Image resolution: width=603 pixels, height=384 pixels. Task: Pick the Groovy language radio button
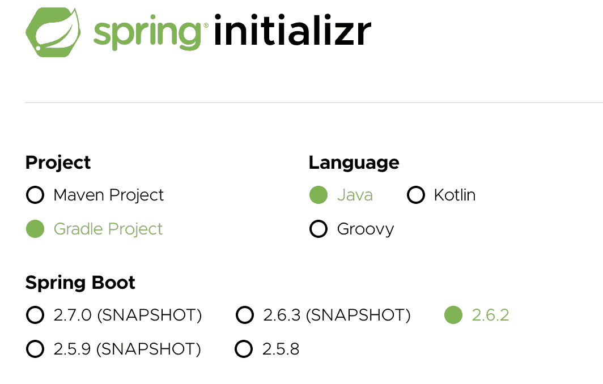click(x=319, y=229)
